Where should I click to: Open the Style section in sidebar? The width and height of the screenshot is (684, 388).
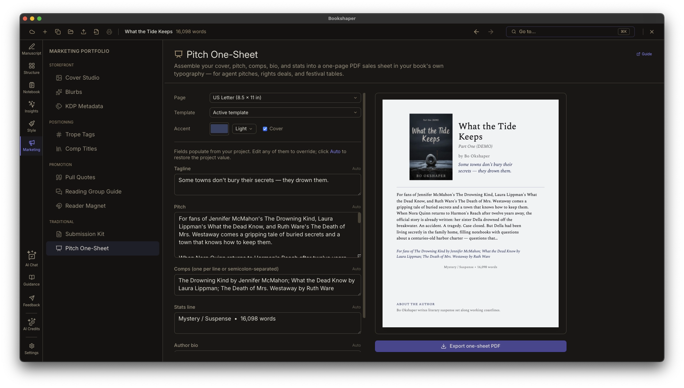(x=31, y=126)
